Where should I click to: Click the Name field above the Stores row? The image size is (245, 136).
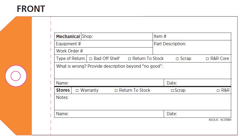coord(116,83)
